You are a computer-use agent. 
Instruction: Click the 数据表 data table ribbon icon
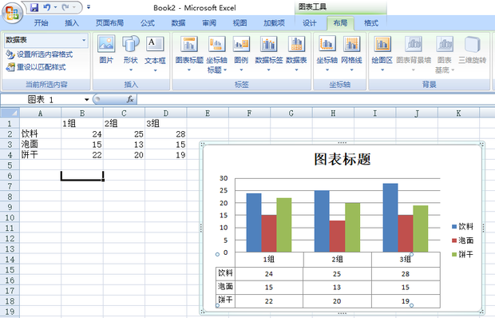coord(296,53)
